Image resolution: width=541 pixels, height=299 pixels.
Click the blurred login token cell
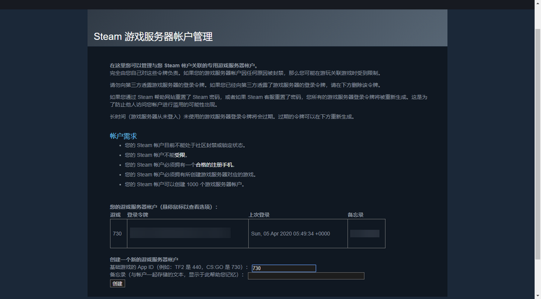(x=187, y=234)
